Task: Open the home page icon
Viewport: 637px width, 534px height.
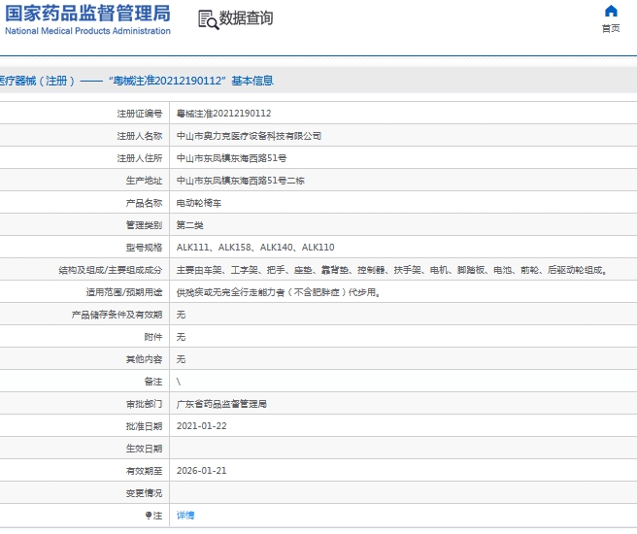Action: [611, 11]
